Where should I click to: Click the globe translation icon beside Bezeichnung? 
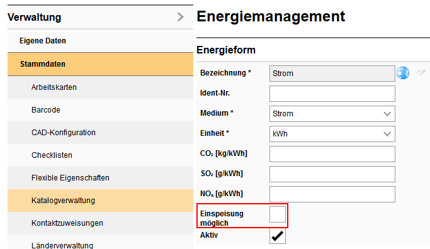click(x=403, y=73)
